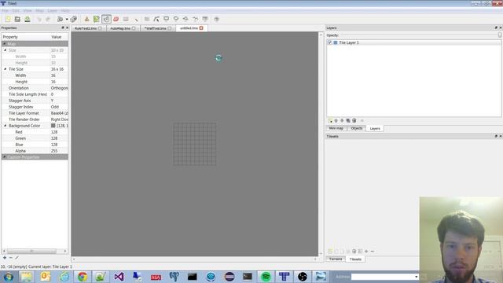Add a custom property with plus icon

pos(5,258)
